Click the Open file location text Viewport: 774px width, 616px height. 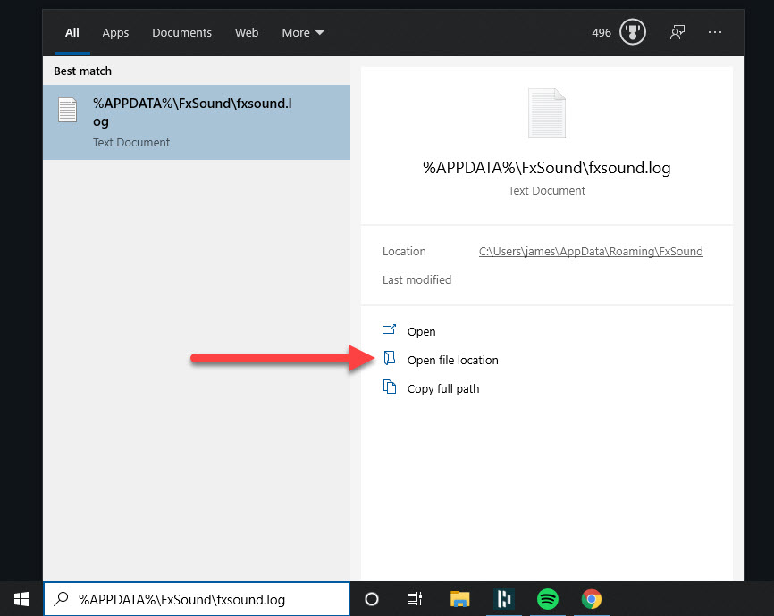452,360
